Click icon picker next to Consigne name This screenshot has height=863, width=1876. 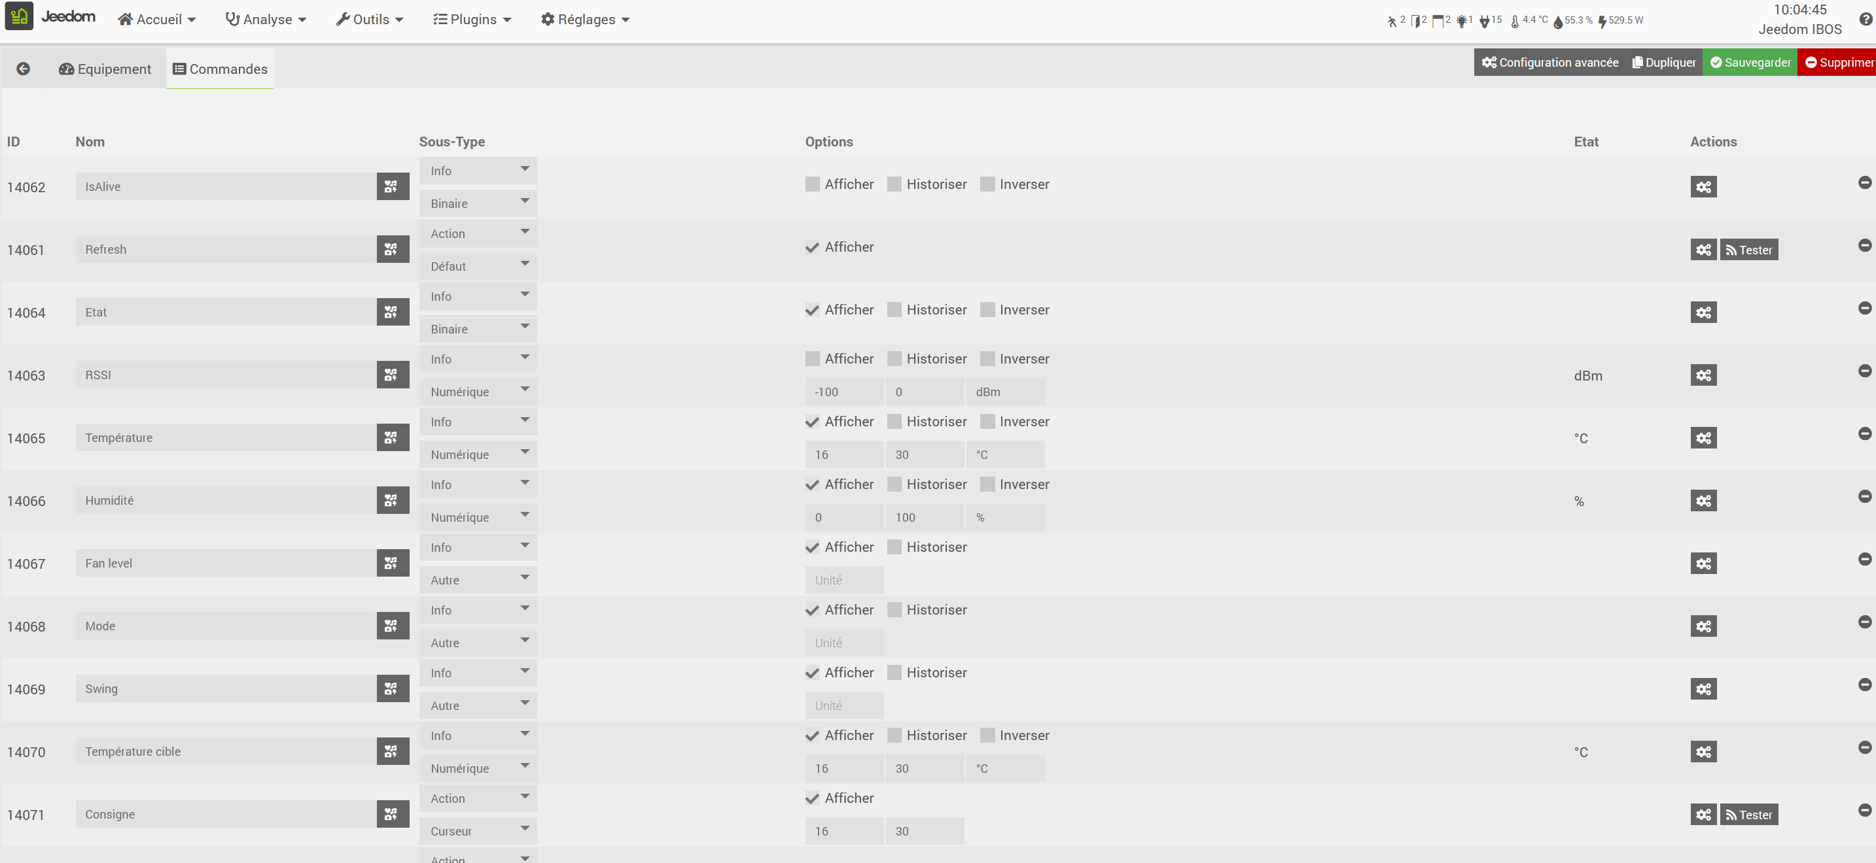click(x=392, y=814)
